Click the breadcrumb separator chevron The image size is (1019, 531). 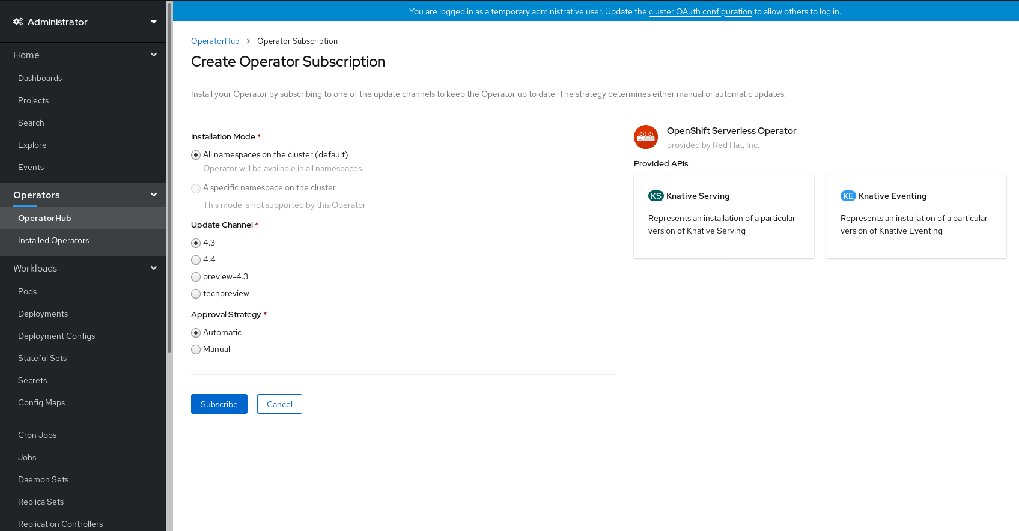coord(248,41)
